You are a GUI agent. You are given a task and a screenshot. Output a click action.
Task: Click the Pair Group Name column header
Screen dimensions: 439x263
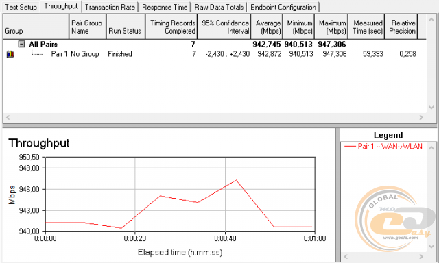tap(88, 27)
